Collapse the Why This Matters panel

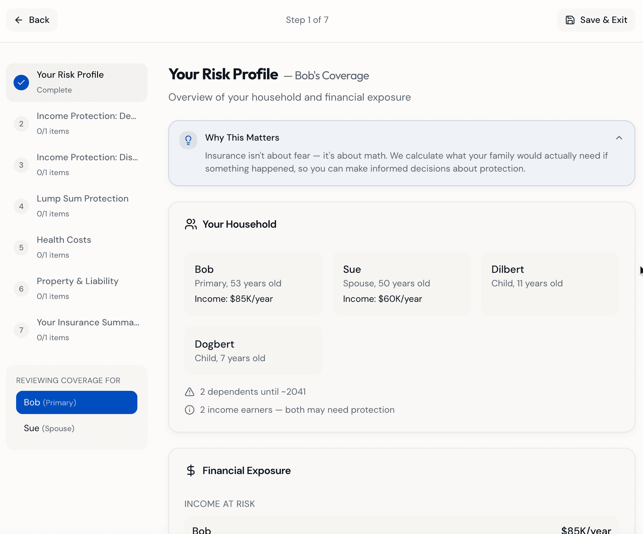(x=619, y=138)
